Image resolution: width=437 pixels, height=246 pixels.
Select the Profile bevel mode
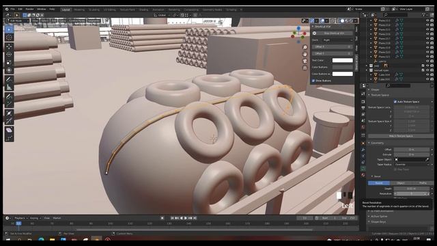pyautogui.click(x=423, y=183)
